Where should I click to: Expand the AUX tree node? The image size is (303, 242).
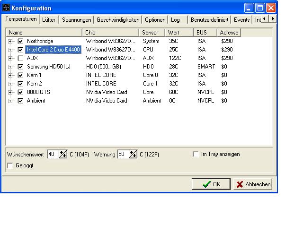tap(10, 58)
